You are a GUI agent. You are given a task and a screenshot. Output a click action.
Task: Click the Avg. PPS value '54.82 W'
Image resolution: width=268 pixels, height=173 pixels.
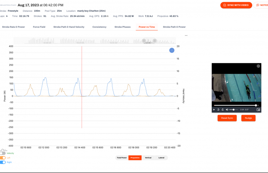pos(129,16)
